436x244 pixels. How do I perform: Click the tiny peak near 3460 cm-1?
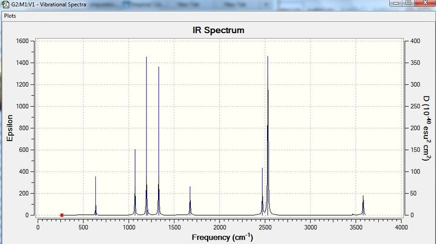[353, 214]
